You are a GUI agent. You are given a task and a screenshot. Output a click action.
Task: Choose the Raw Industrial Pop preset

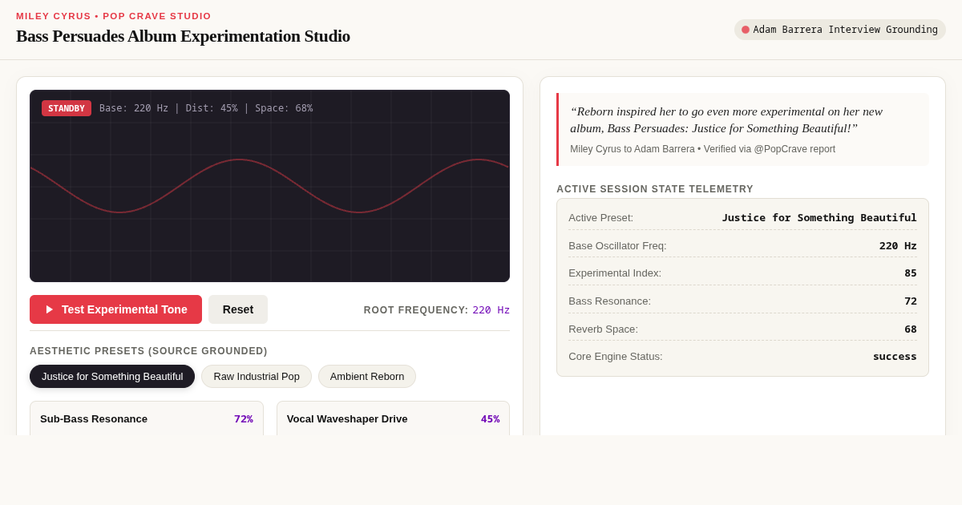coord(257,377)
